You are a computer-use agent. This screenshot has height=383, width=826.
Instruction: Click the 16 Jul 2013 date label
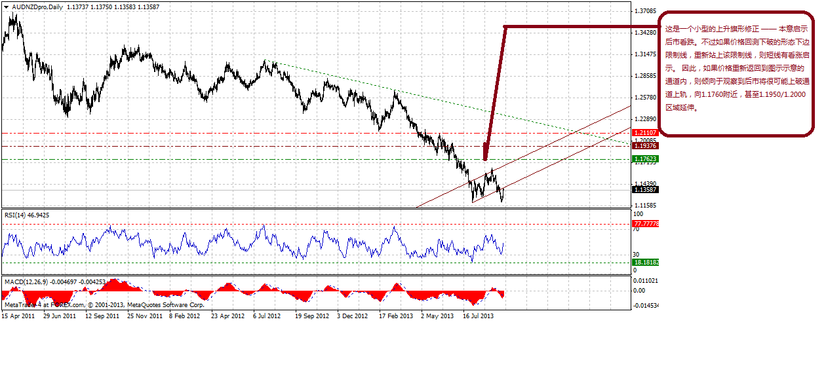[479, 316]
